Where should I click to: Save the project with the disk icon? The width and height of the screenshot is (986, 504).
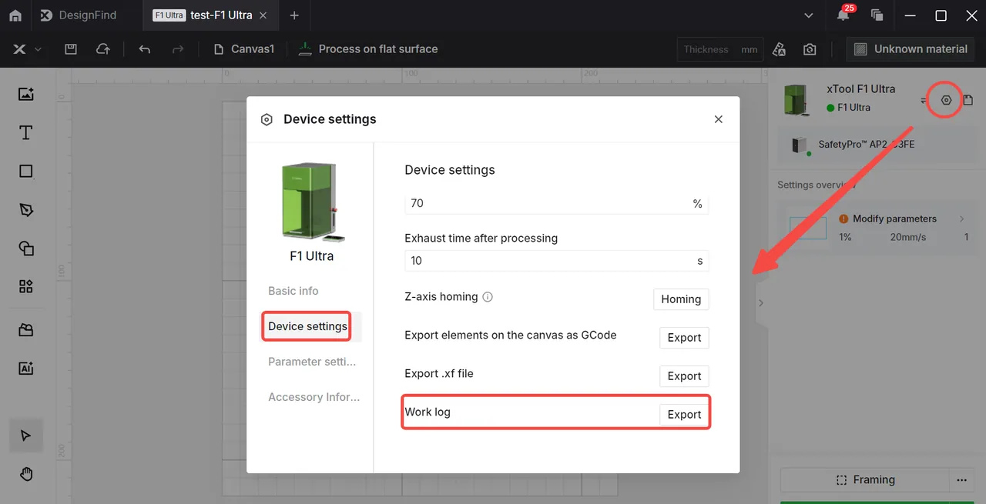[x=71, y=49]
